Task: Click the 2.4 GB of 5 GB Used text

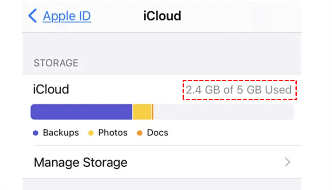Action: (239, 90)
